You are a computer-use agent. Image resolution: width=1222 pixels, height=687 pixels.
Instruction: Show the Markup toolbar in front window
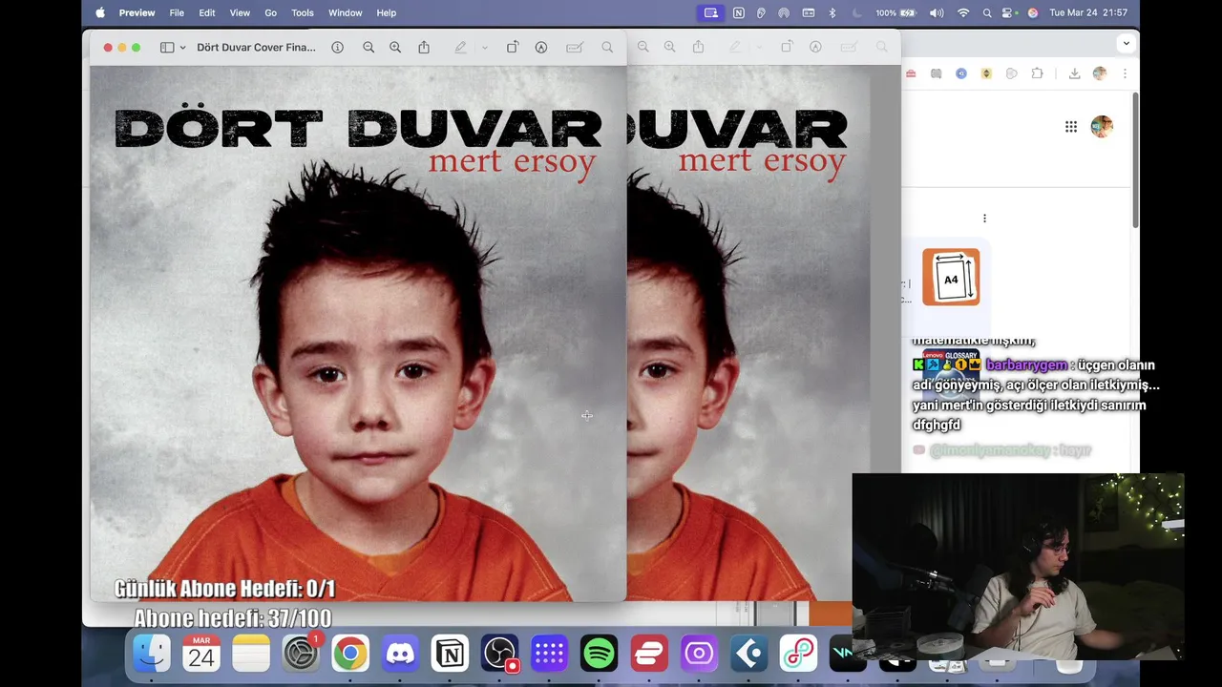541,47
